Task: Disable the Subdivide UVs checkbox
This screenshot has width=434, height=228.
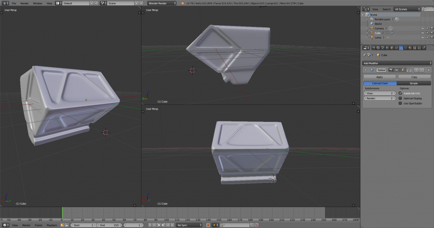Action: (x=400, y=93)
